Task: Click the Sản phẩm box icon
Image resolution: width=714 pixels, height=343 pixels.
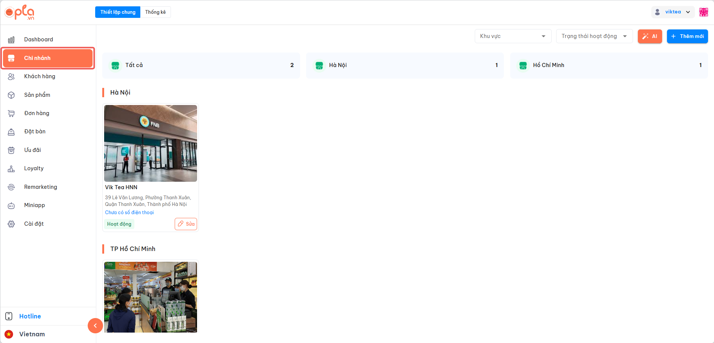Action: tap(11, 95)
